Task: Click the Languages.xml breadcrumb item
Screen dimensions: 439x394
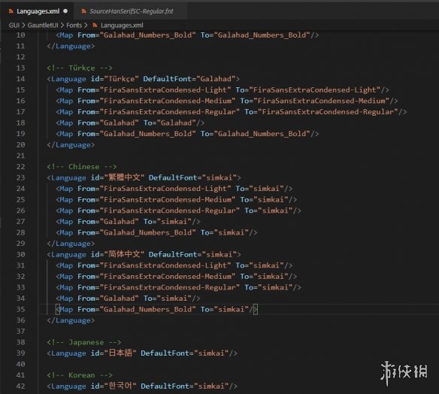Action: point(122,26)
